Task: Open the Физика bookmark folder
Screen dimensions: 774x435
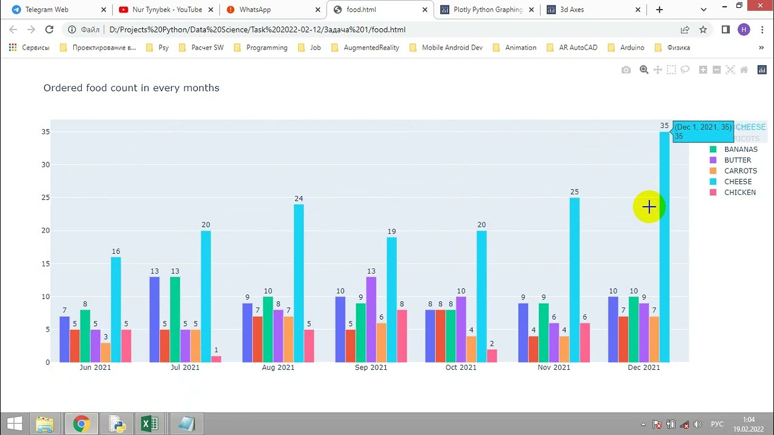Action: (672, 47)
